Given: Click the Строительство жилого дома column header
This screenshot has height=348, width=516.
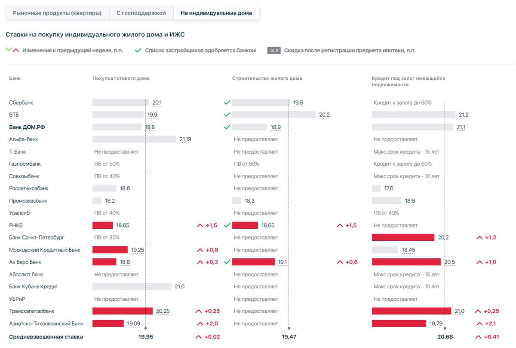Looking at the screenshot, I should pyautogui.click(x=267, y=79).
